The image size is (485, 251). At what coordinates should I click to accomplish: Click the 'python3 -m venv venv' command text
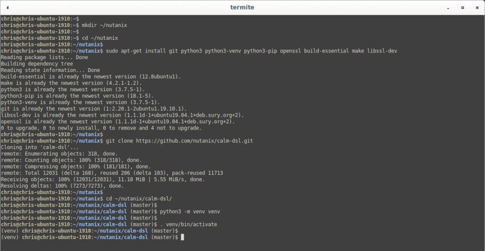(190, 212)
